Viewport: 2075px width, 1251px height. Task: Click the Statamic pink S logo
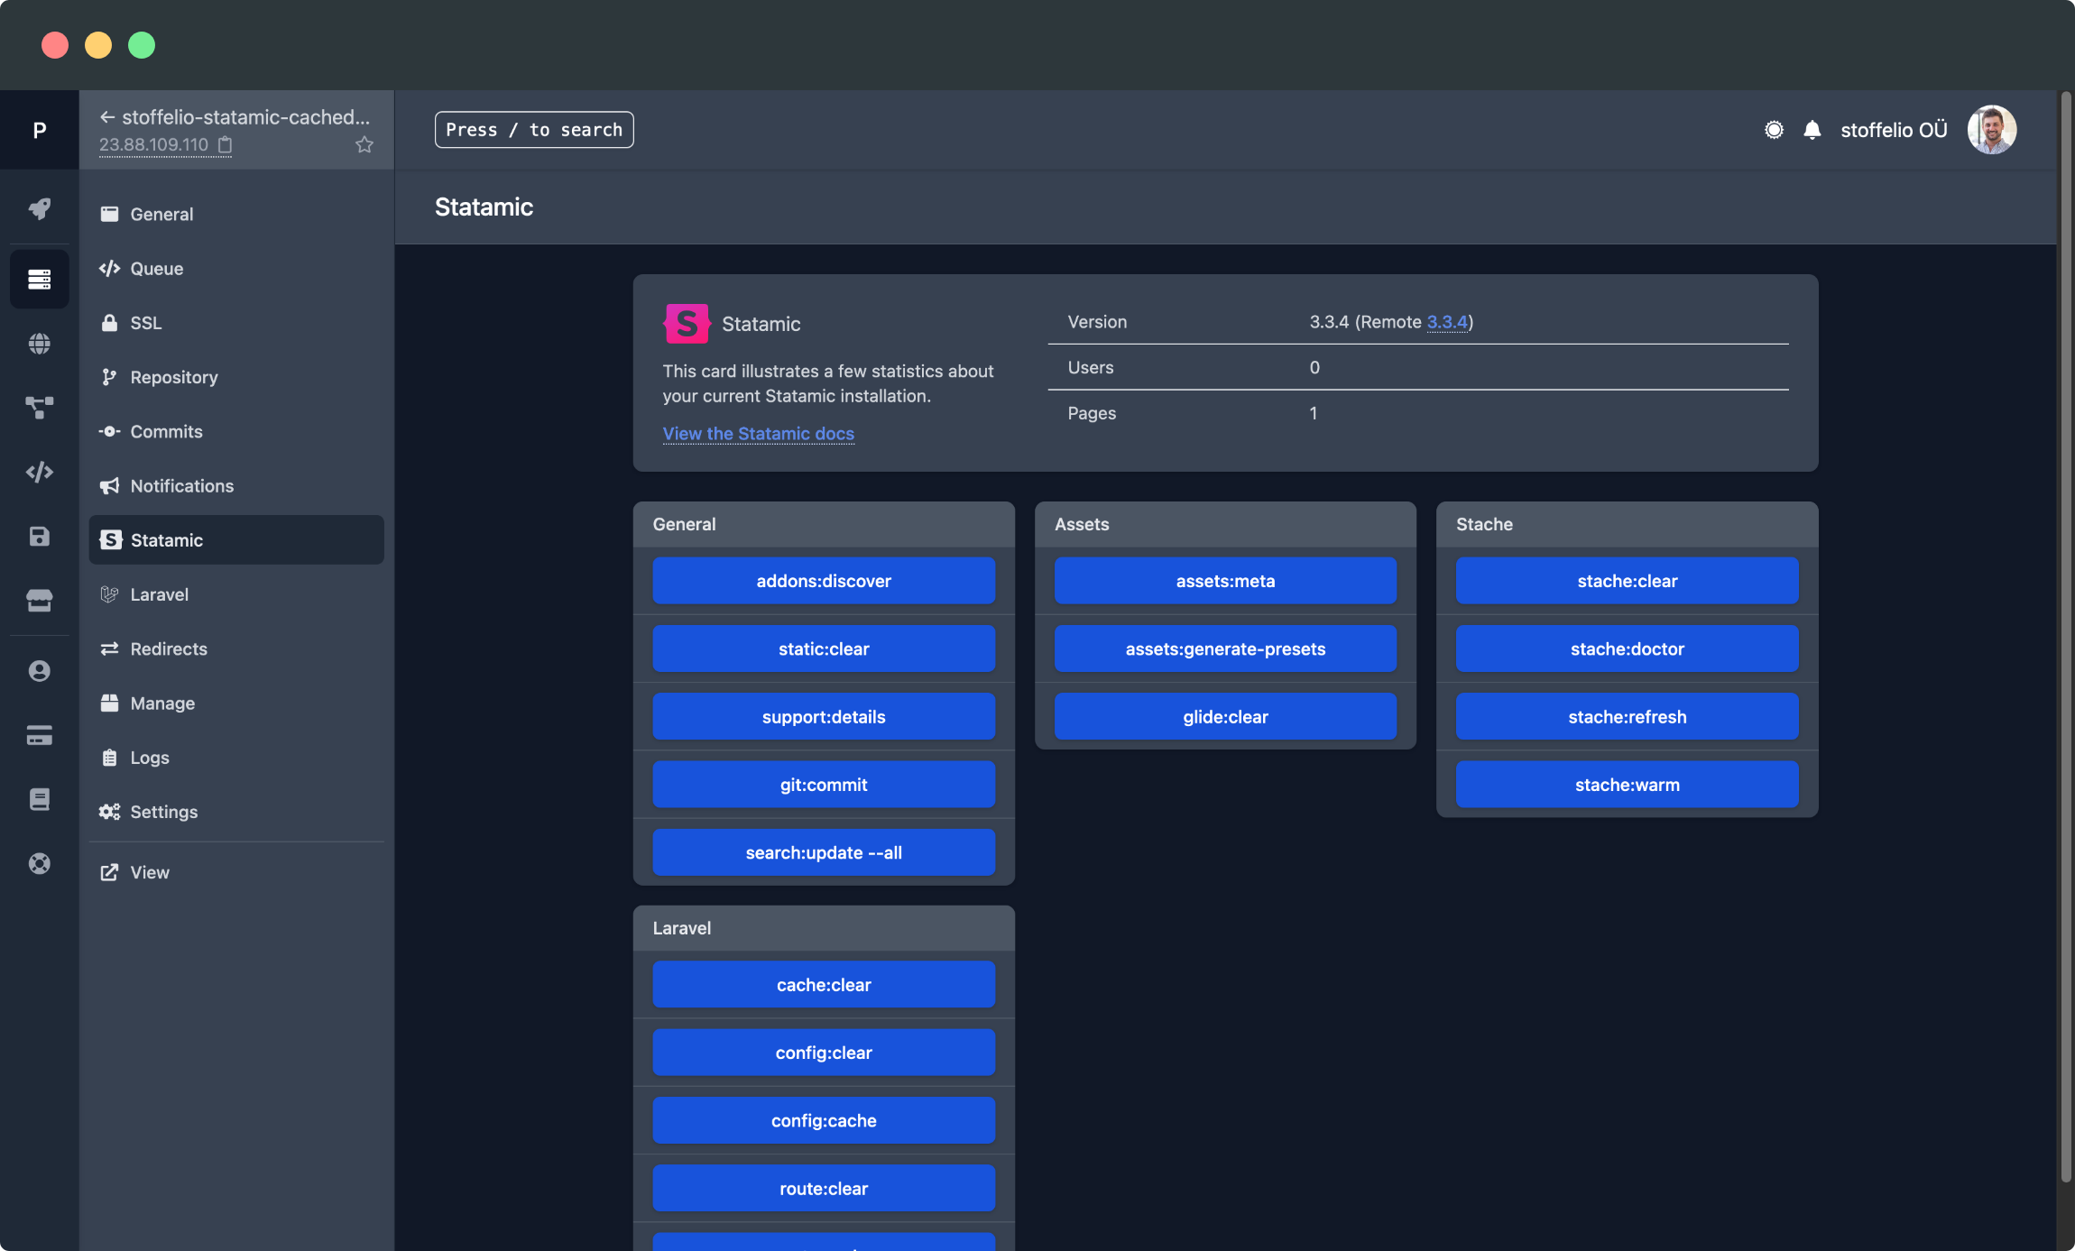click(x=687, y=324)
